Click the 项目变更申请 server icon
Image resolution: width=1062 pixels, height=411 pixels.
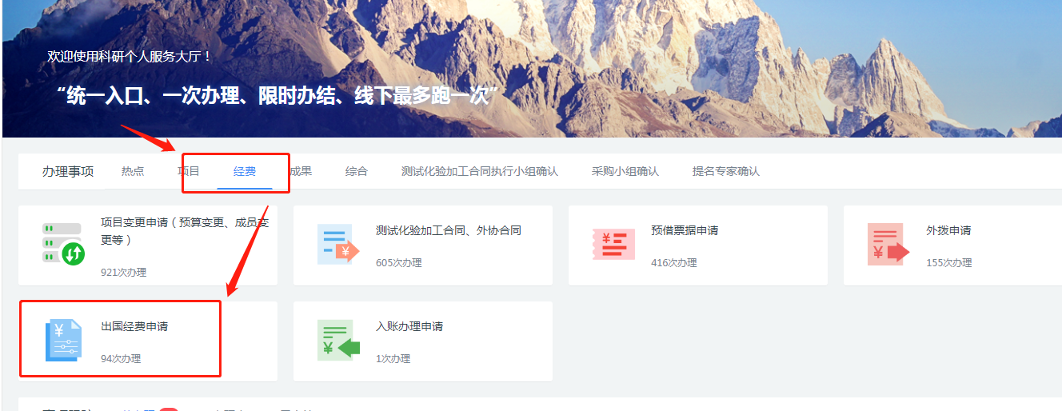pyautogui.click(x=63, y=244)
